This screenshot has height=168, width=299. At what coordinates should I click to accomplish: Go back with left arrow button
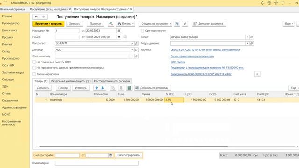point(36,17)
